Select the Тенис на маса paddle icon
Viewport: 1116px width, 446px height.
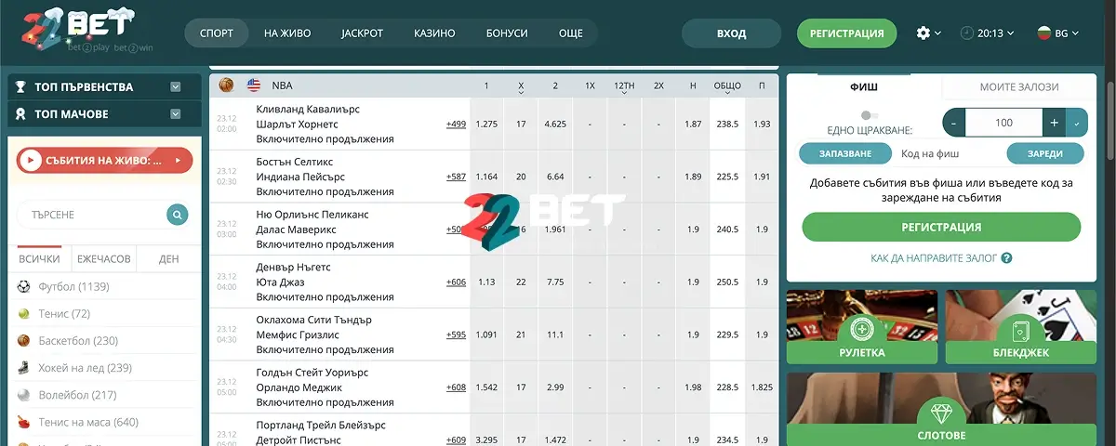pyautogui.click(x=23, y=422)
